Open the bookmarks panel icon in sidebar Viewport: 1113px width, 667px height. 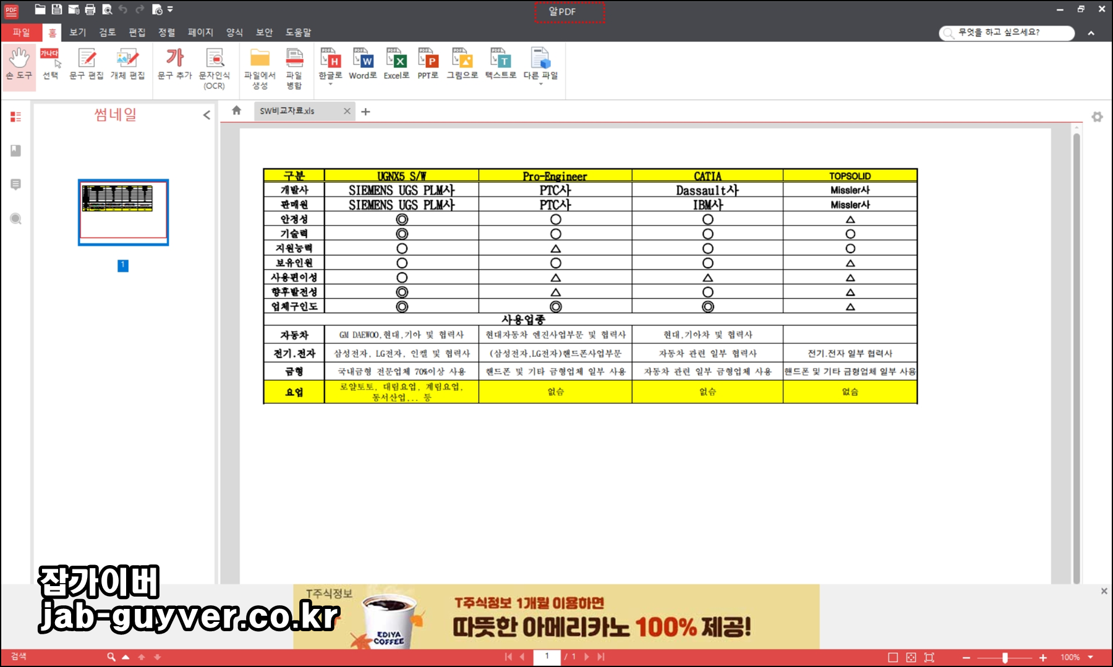click(16, 151)
